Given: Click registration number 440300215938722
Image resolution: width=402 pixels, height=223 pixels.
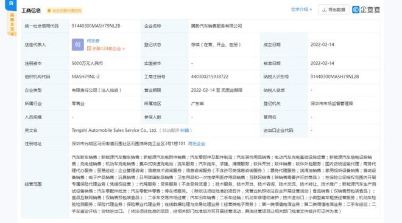Looking at the screenshot, I should click(210, 77).
